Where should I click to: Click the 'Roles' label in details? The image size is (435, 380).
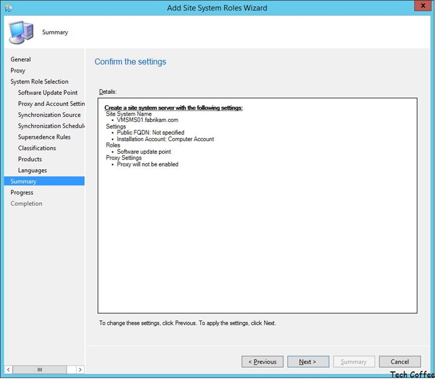pyautogui.click(x=113, y=145)
